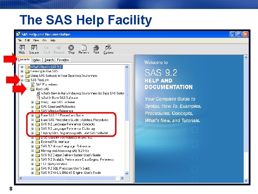258x194 pixels.
Task: Click folder icon for SQL Query Window
Action: tap(38, 164)
